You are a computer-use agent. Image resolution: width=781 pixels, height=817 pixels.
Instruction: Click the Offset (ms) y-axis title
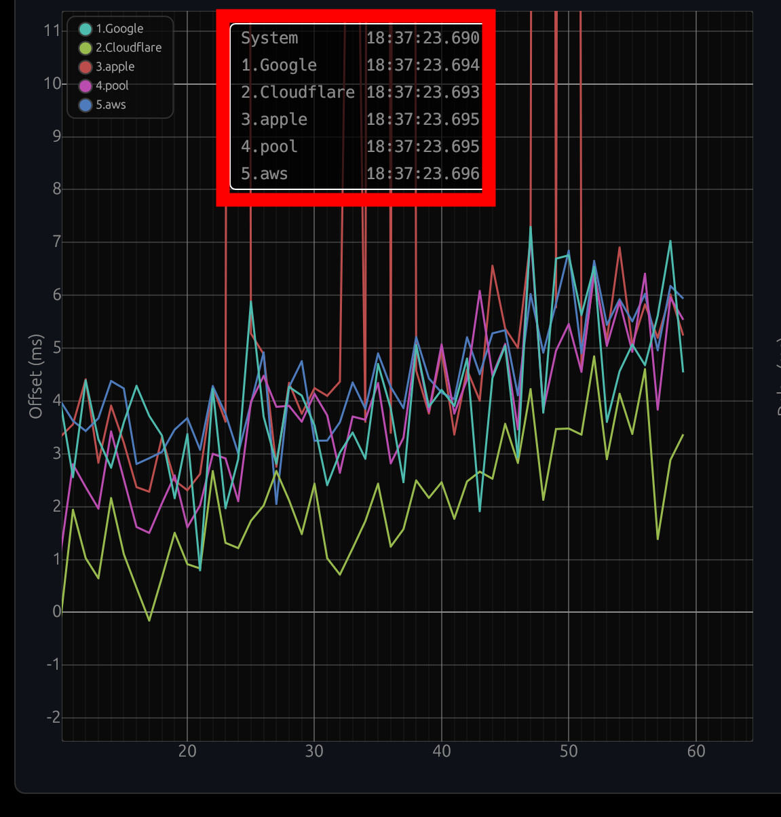[x=36, y=376]
